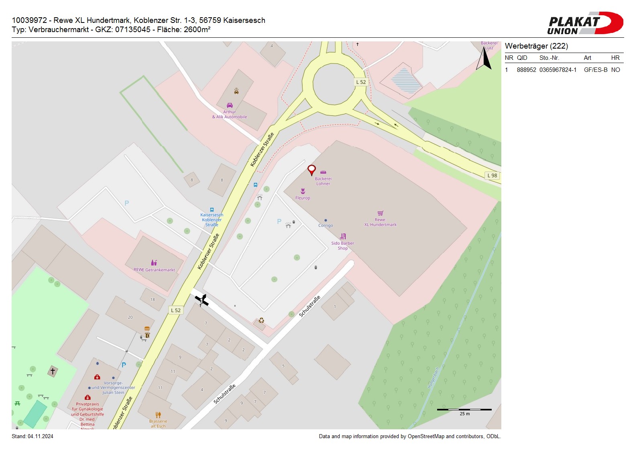
Task: Click the red location pin marker
Action: pos(311,169)
